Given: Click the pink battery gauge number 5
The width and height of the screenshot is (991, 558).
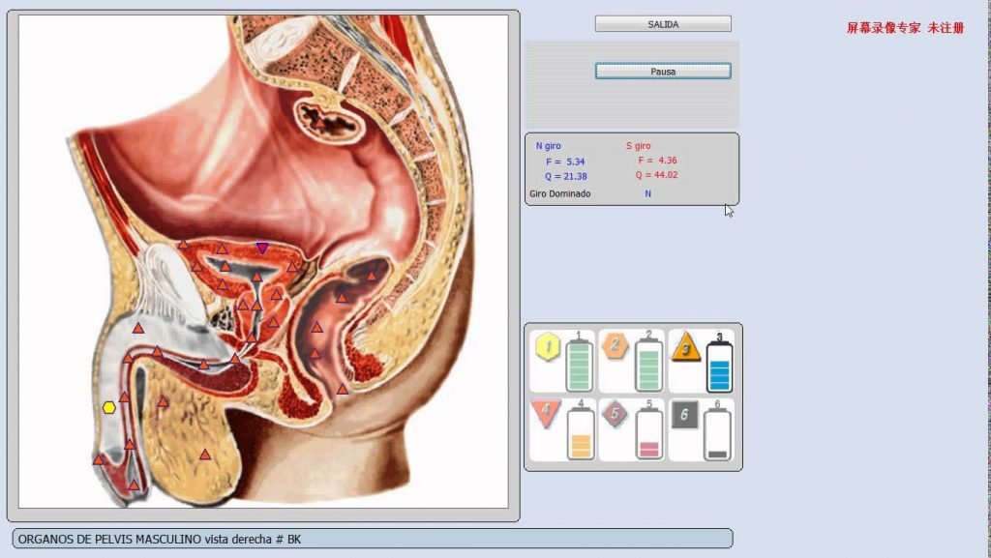Looking at the screenshot, I should (649, 433).
